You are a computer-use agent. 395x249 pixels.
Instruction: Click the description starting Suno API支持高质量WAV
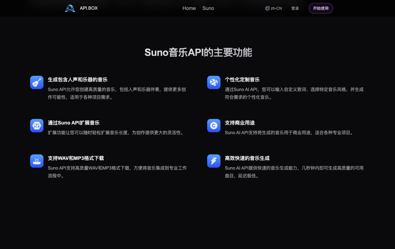(x=117, y=172)
